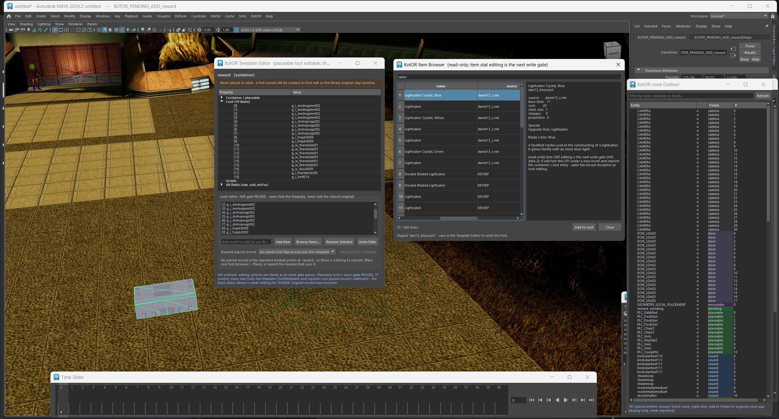Collapse the Transform Attributes section
The height and width of the screenshot is (419, 779).
coord(639,70)
